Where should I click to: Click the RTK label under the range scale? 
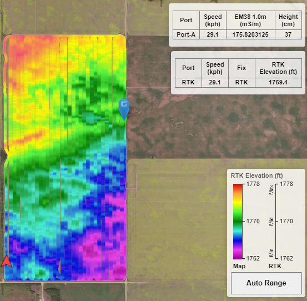tap(275, 266)
